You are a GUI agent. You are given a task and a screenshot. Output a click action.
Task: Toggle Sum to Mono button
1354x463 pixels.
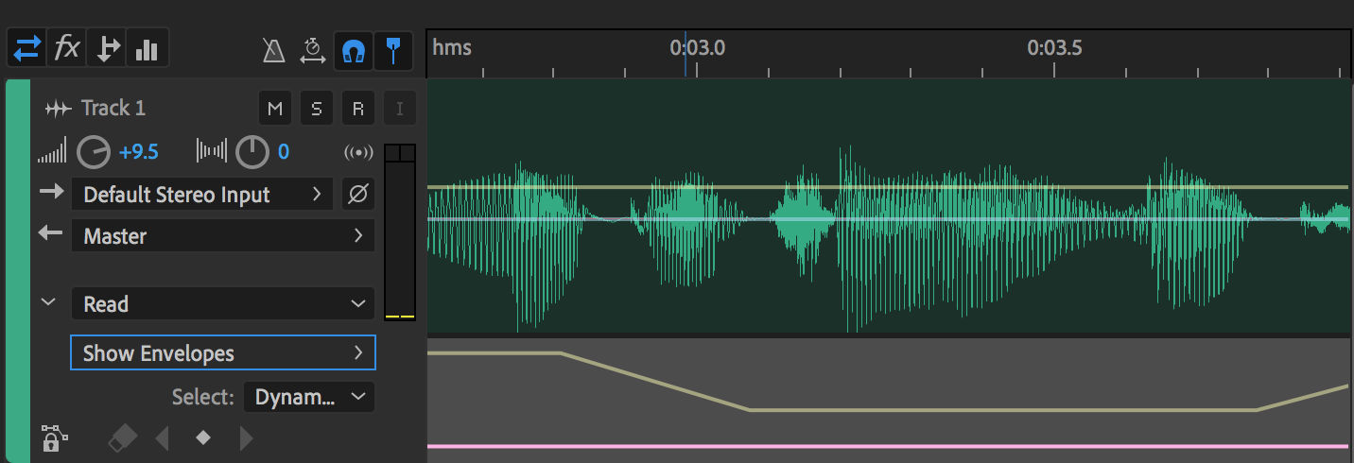358,152
